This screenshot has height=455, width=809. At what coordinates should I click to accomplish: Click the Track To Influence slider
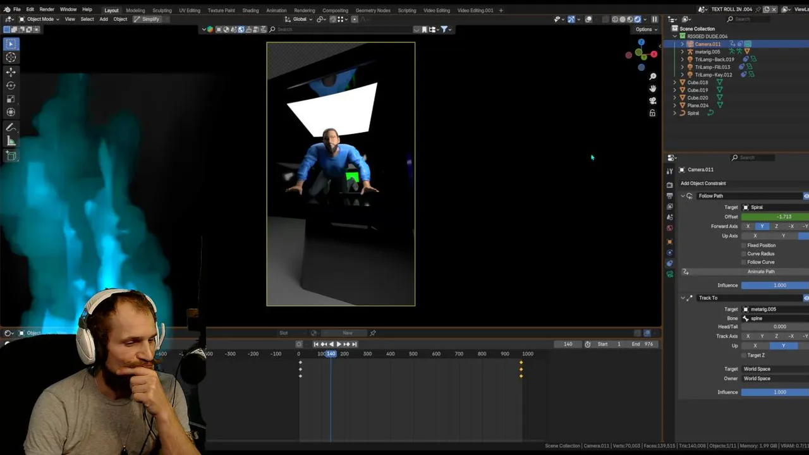(775, 392)
